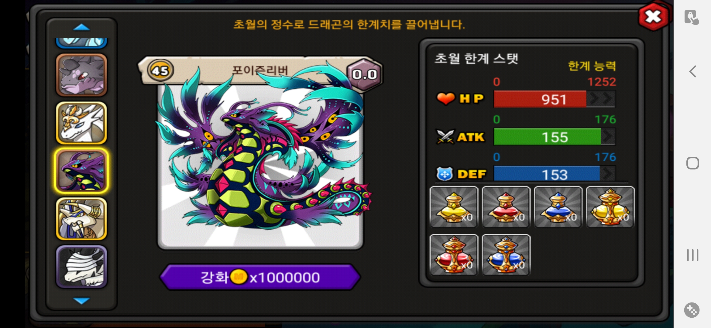The image size is (711, 328).
Task: Select the large golden essence potion
Action: [610, 207]
